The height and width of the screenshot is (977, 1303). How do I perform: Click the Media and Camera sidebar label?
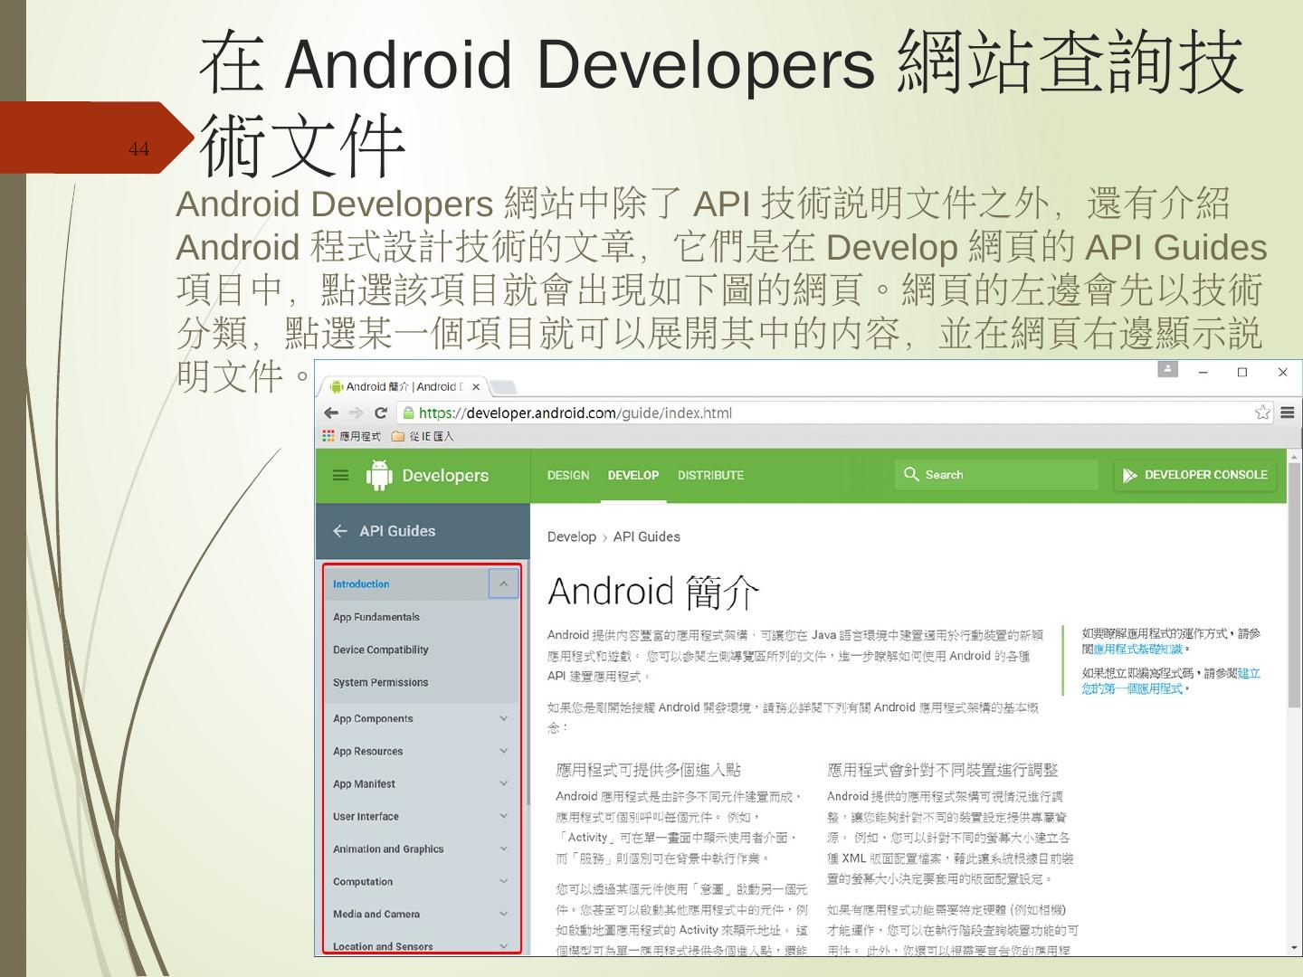(x=376, y=914)
